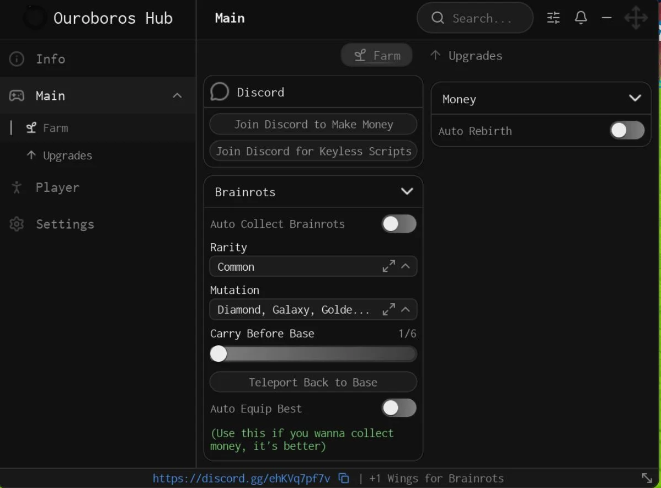The height and width of the screenshot is (488, 661).
Task: Enable Auto Rebirth switch
Action: click(x=627, y=130)
